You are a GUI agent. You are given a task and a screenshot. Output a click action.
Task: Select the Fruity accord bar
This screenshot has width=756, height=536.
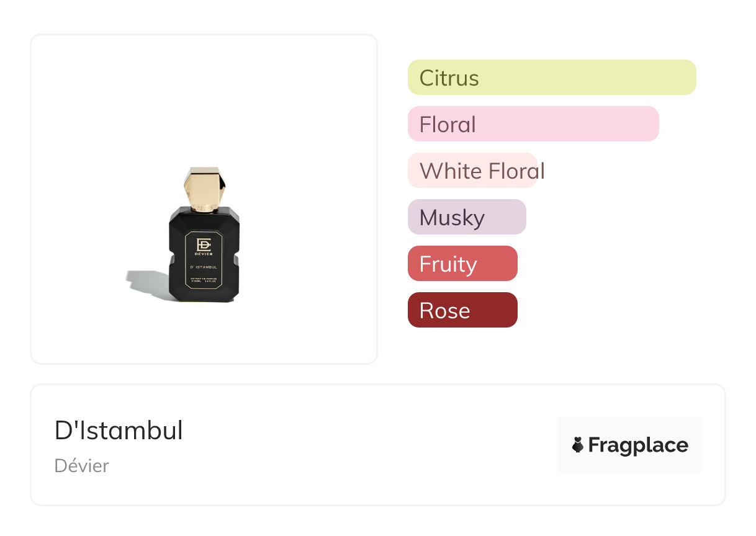462,264
